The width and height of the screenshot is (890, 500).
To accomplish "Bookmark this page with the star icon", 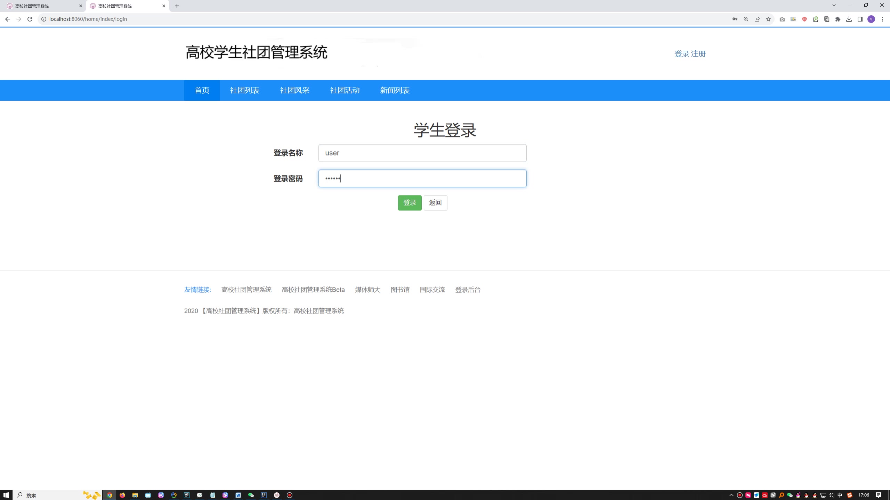I will click(x=768, y=19).
